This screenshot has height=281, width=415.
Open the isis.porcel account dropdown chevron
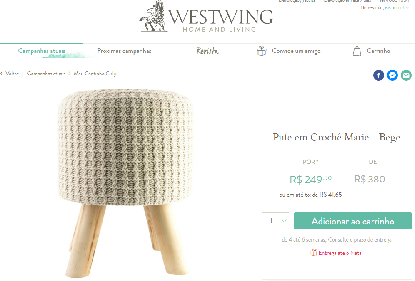[x=407, y=8]
